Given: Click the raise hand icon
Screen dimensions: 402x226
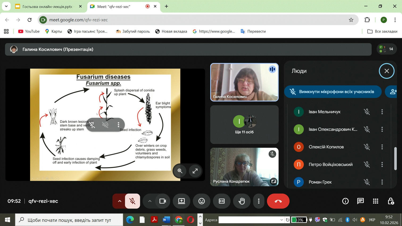Looking at the screenshot, I should tap(242, 201).
